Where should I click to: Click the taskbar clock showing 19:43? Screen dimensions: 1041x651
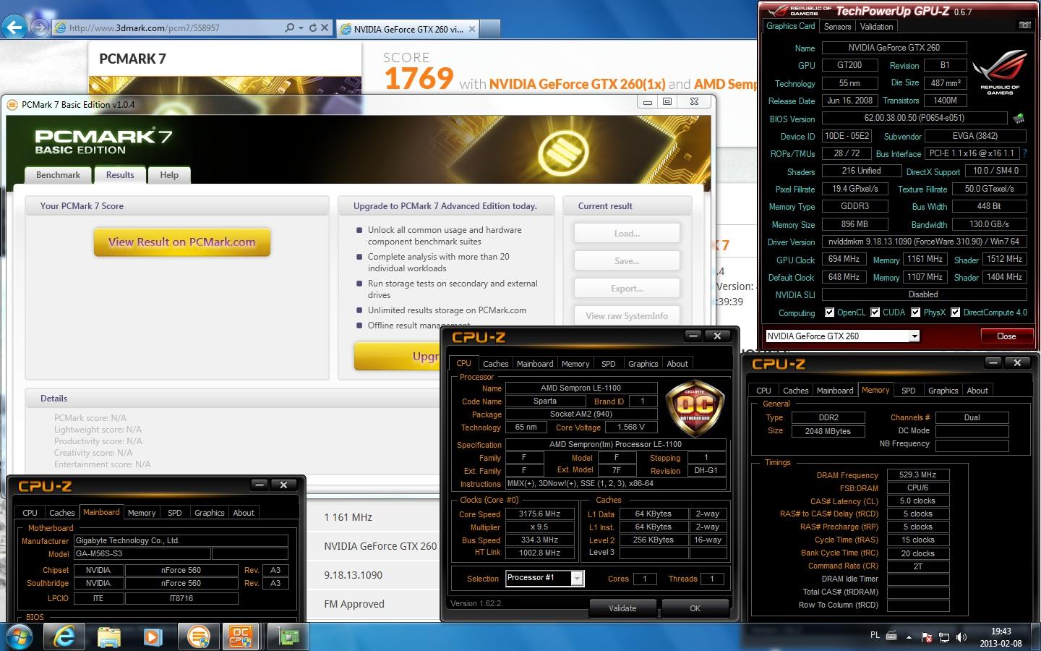pos(1001,631)
